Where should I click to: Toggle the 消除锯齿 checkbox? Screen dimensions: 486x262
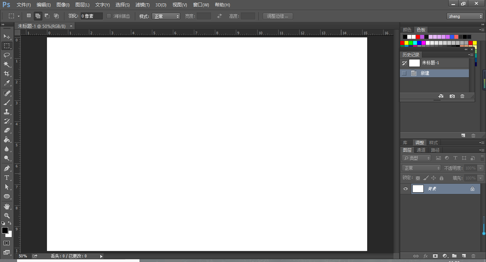pyautogui.click(x=109, y=16)
